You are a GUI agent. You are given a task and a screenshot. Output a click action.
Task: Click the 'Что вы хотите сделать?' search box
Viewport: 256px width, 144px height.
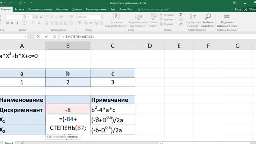[x=154, y=10]
